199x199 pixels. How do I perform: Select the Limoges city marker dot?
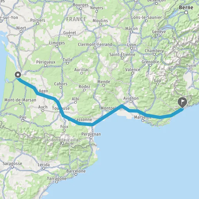pyautogui.click(x=57, y=46)
